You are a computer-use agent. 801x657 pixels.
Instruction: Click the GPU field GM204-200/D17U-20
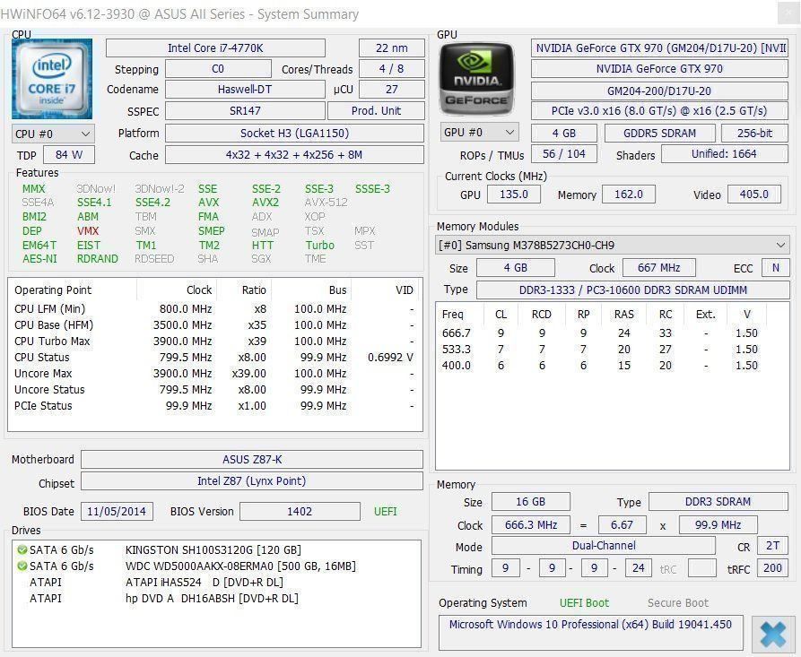659,91
